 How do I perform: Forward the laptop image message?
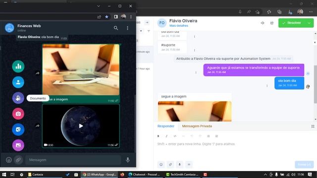tap(38, 73)
